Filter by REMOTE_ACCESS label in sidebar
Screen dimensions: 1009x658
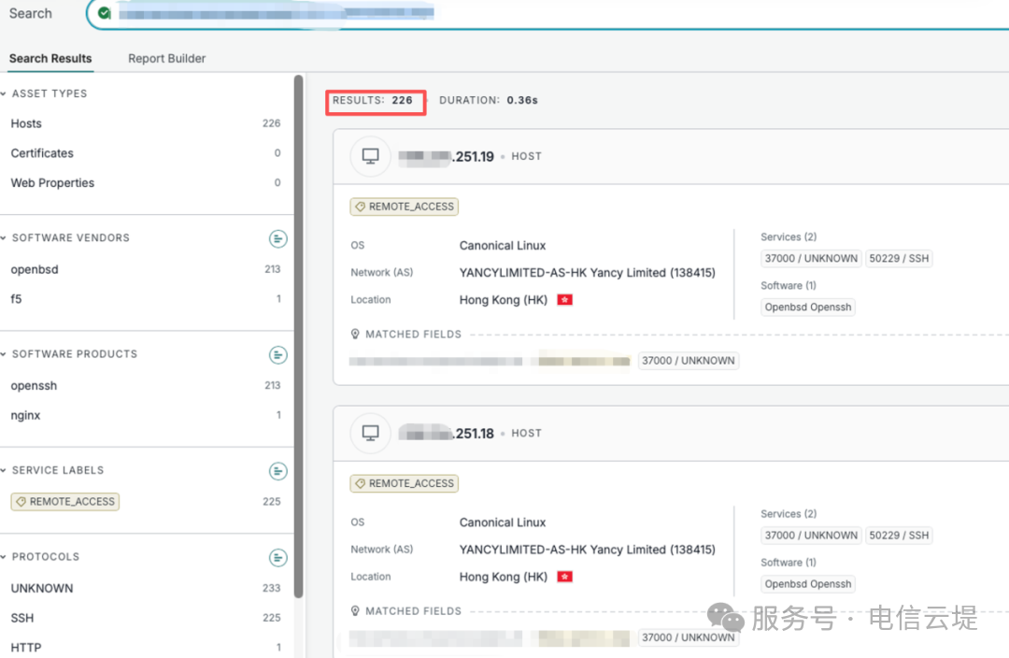(x=65, y=502)
